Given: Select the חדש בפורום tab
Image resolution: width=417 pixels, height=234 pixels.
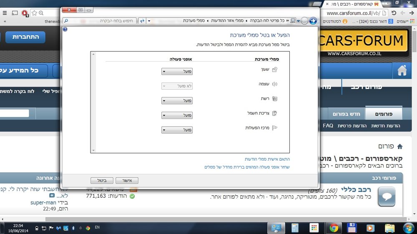Looking at the screenshot, I should [346, 114].
